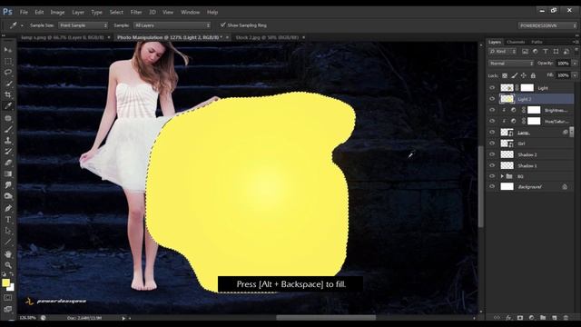Viewport: 581px width, 327px height.
Task: Click the layer styles fx icon
Action: point(508,318)
